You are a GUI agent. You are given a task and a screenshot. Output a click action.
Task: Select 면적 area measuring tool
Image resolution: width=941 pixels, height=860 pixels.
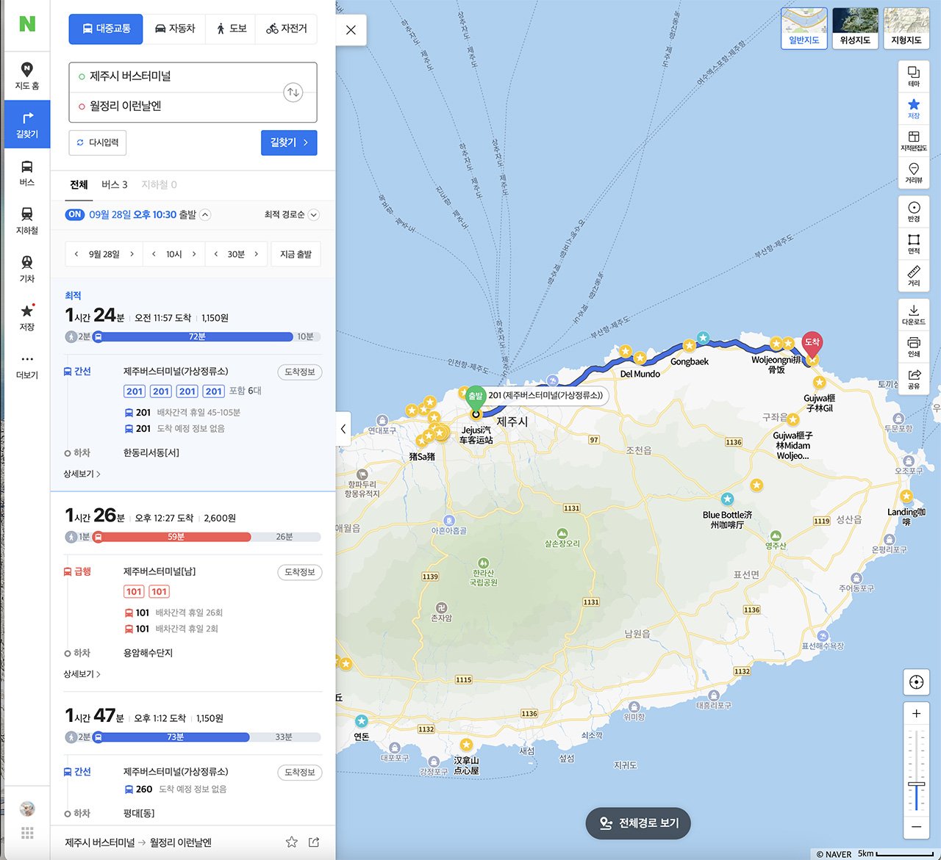[914, 245]
